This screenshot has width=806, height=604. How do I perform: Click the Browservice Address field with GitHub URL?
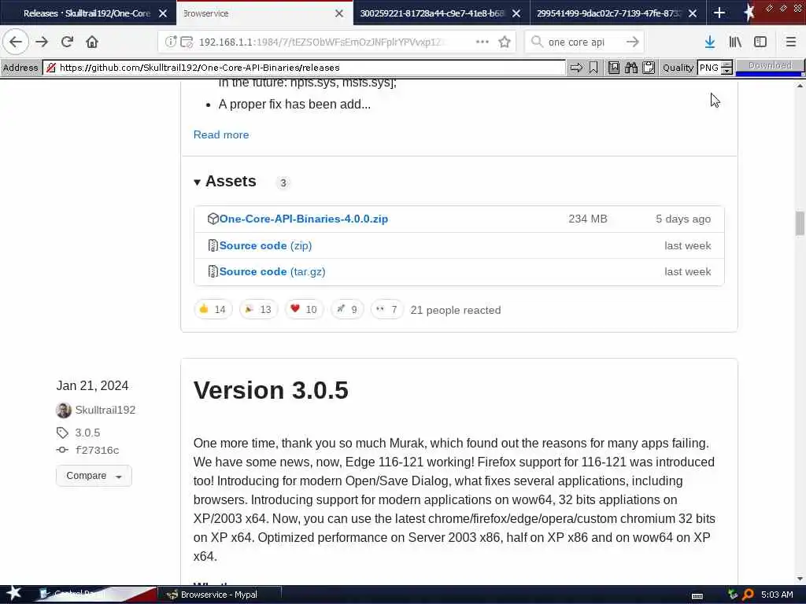click(x=305, y=68)
